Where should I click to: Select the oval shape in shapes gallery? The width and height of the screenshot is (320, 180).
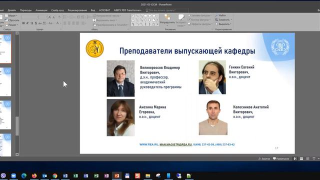click(149, 16)
